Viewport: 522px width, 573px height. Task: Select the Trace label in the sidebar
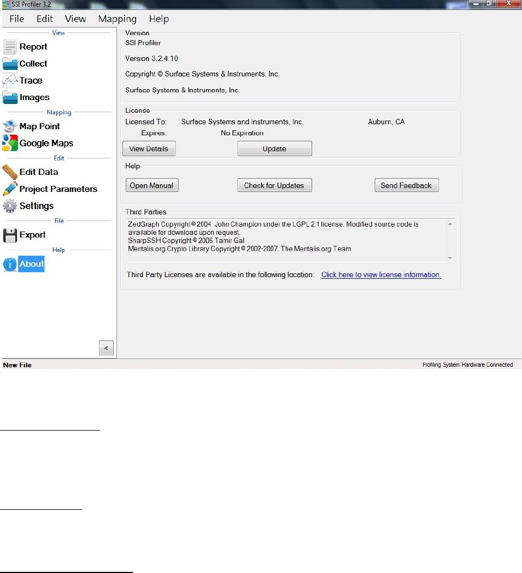click(x=31, y=80)
